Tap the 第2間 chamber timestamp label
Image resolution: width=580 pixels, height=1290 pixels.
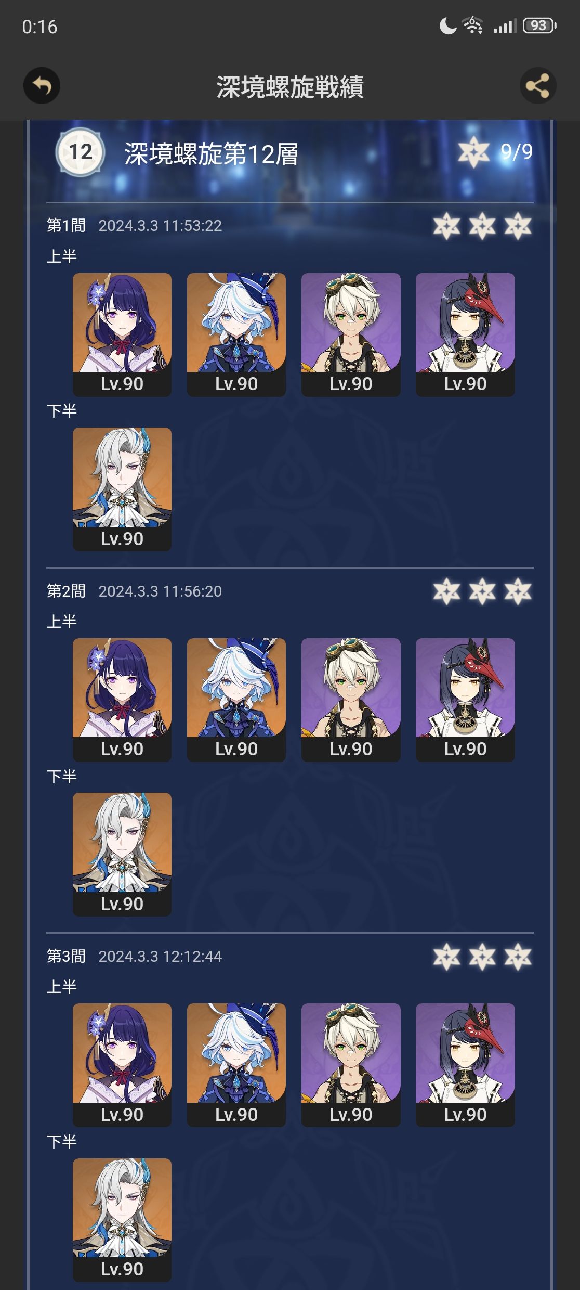[x=160, y=591]
